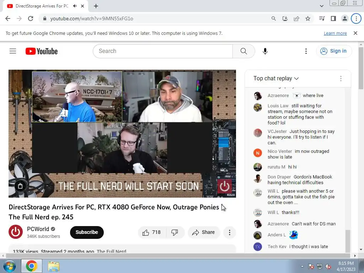364x273 pixels.
Task: Open YouTube settings three-dot menu
Action: point(306,51)
